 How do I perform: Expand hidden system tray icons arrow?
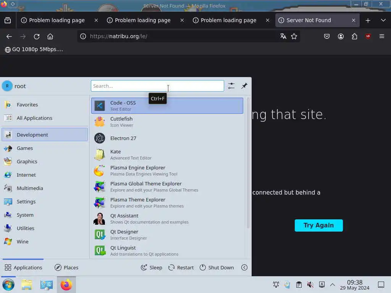point(333,285)
